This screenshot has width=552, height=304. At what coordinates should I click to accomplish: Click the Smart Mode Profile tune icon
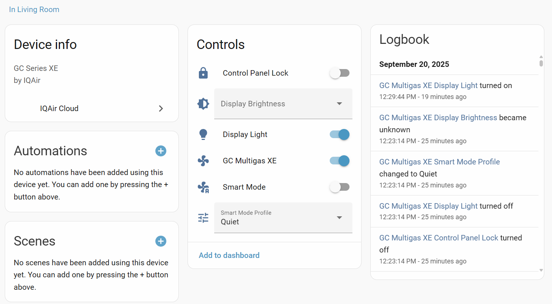[x=203, y=218]
